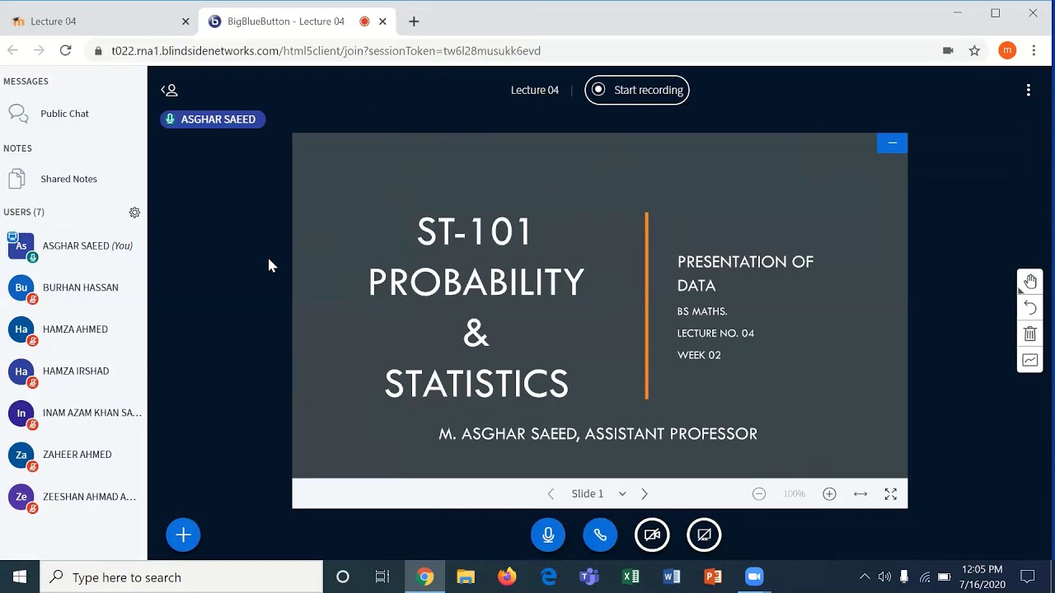Open the volume control in system tray
Viewport: 1055px width, 593px height.
(884, 577)
